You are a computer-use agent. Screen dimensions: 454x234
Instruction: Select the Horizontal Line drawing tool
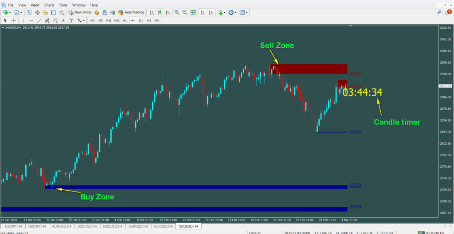pyautogui.click(x=31, y=20)
